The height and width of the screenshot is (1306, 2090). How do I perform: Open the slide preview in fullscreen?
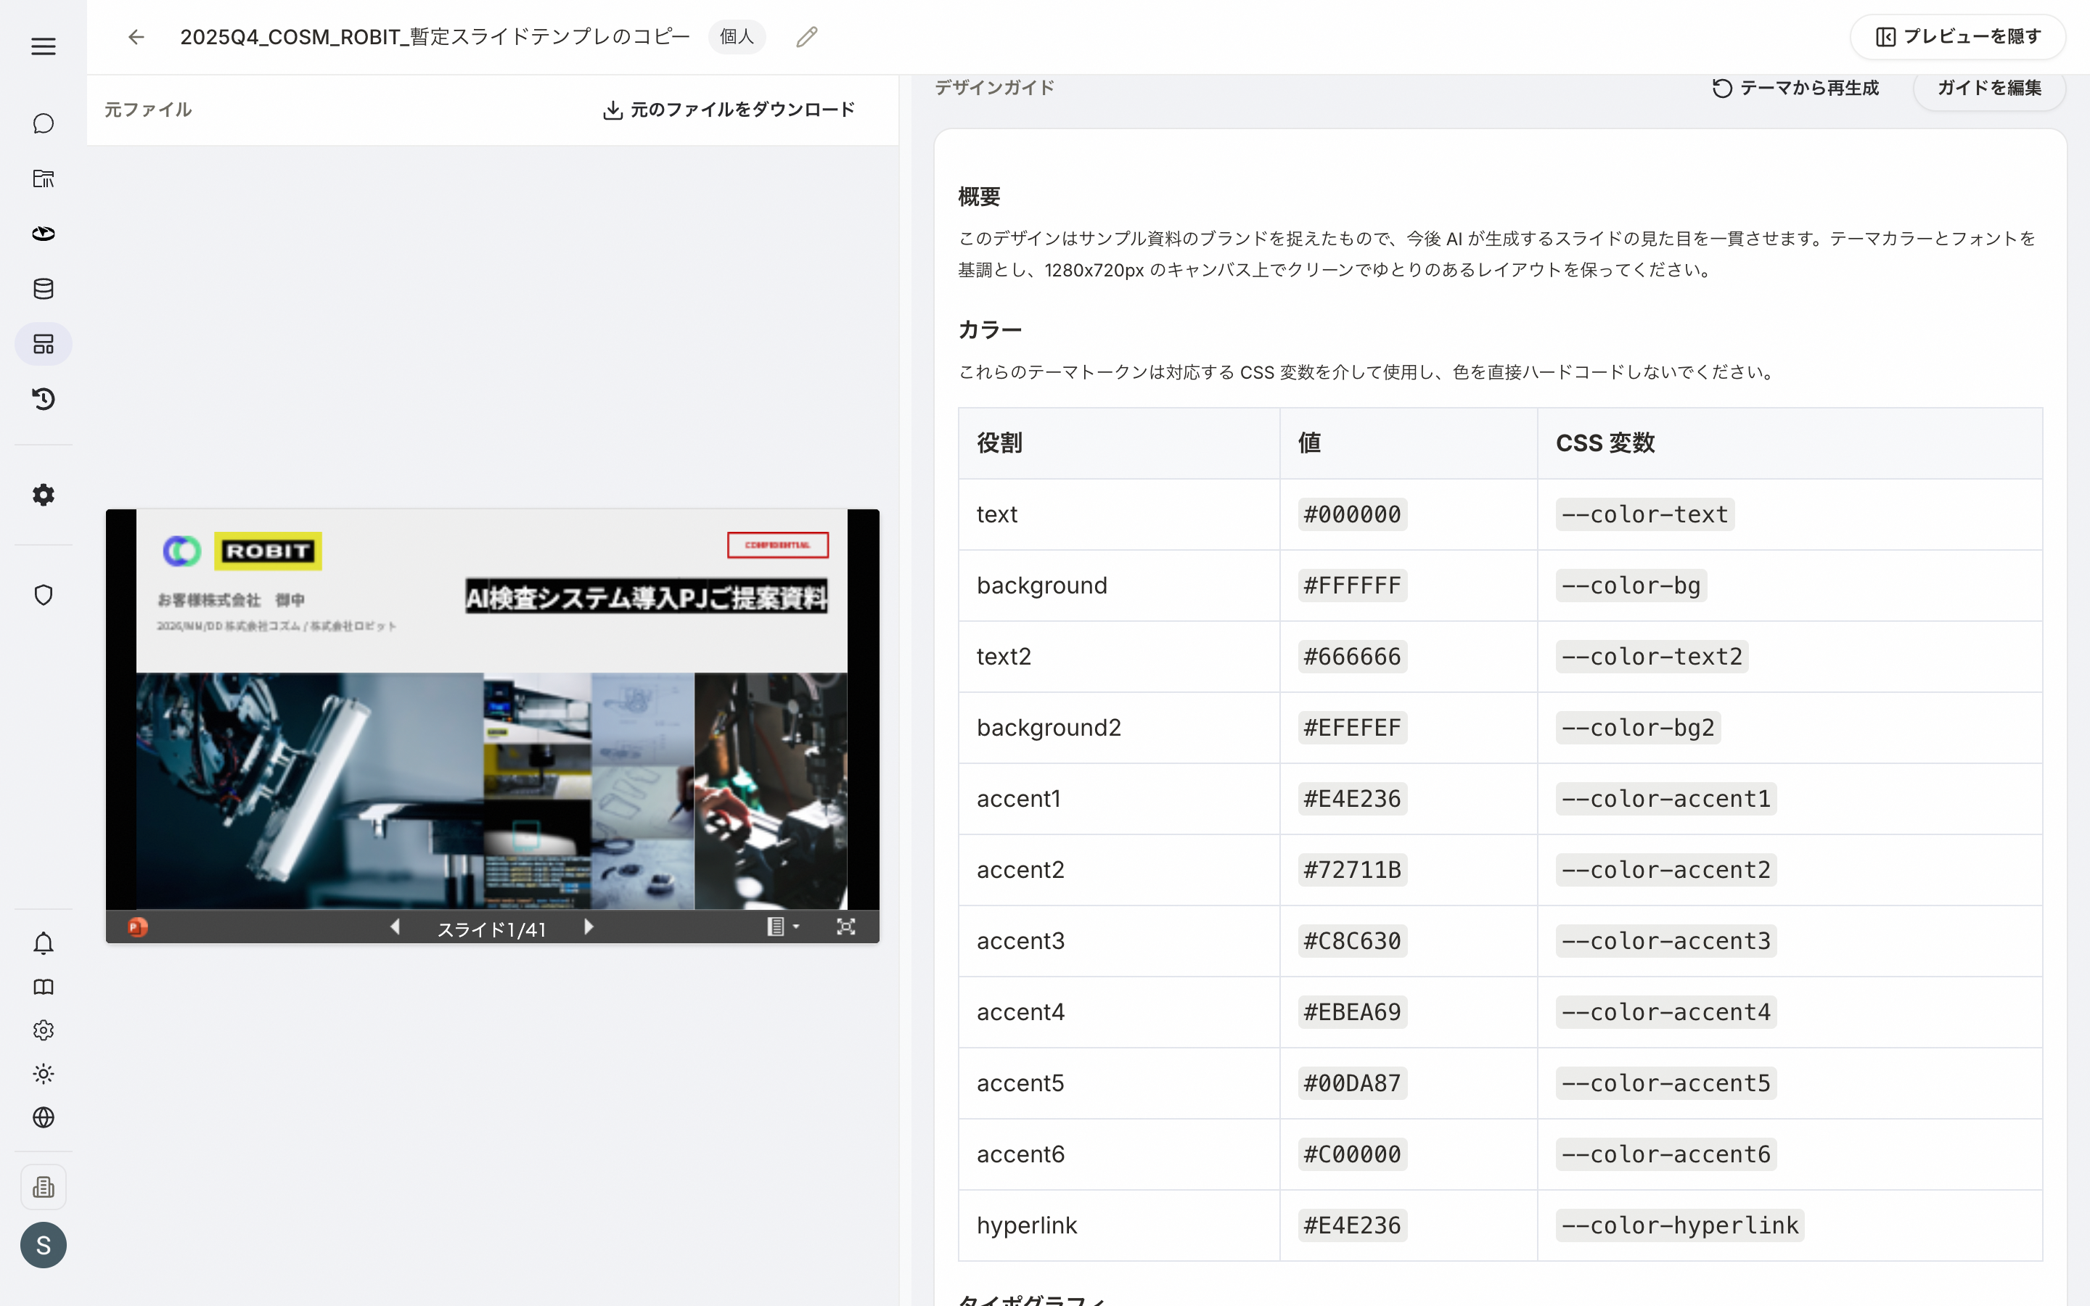(846, 927)
